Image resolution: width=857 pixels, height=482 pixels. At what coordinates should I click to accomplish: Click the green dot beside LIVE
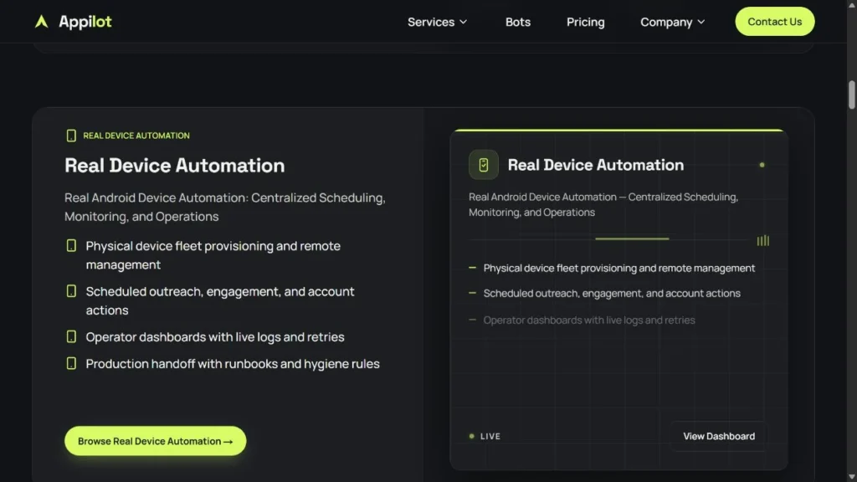point(472,436)
